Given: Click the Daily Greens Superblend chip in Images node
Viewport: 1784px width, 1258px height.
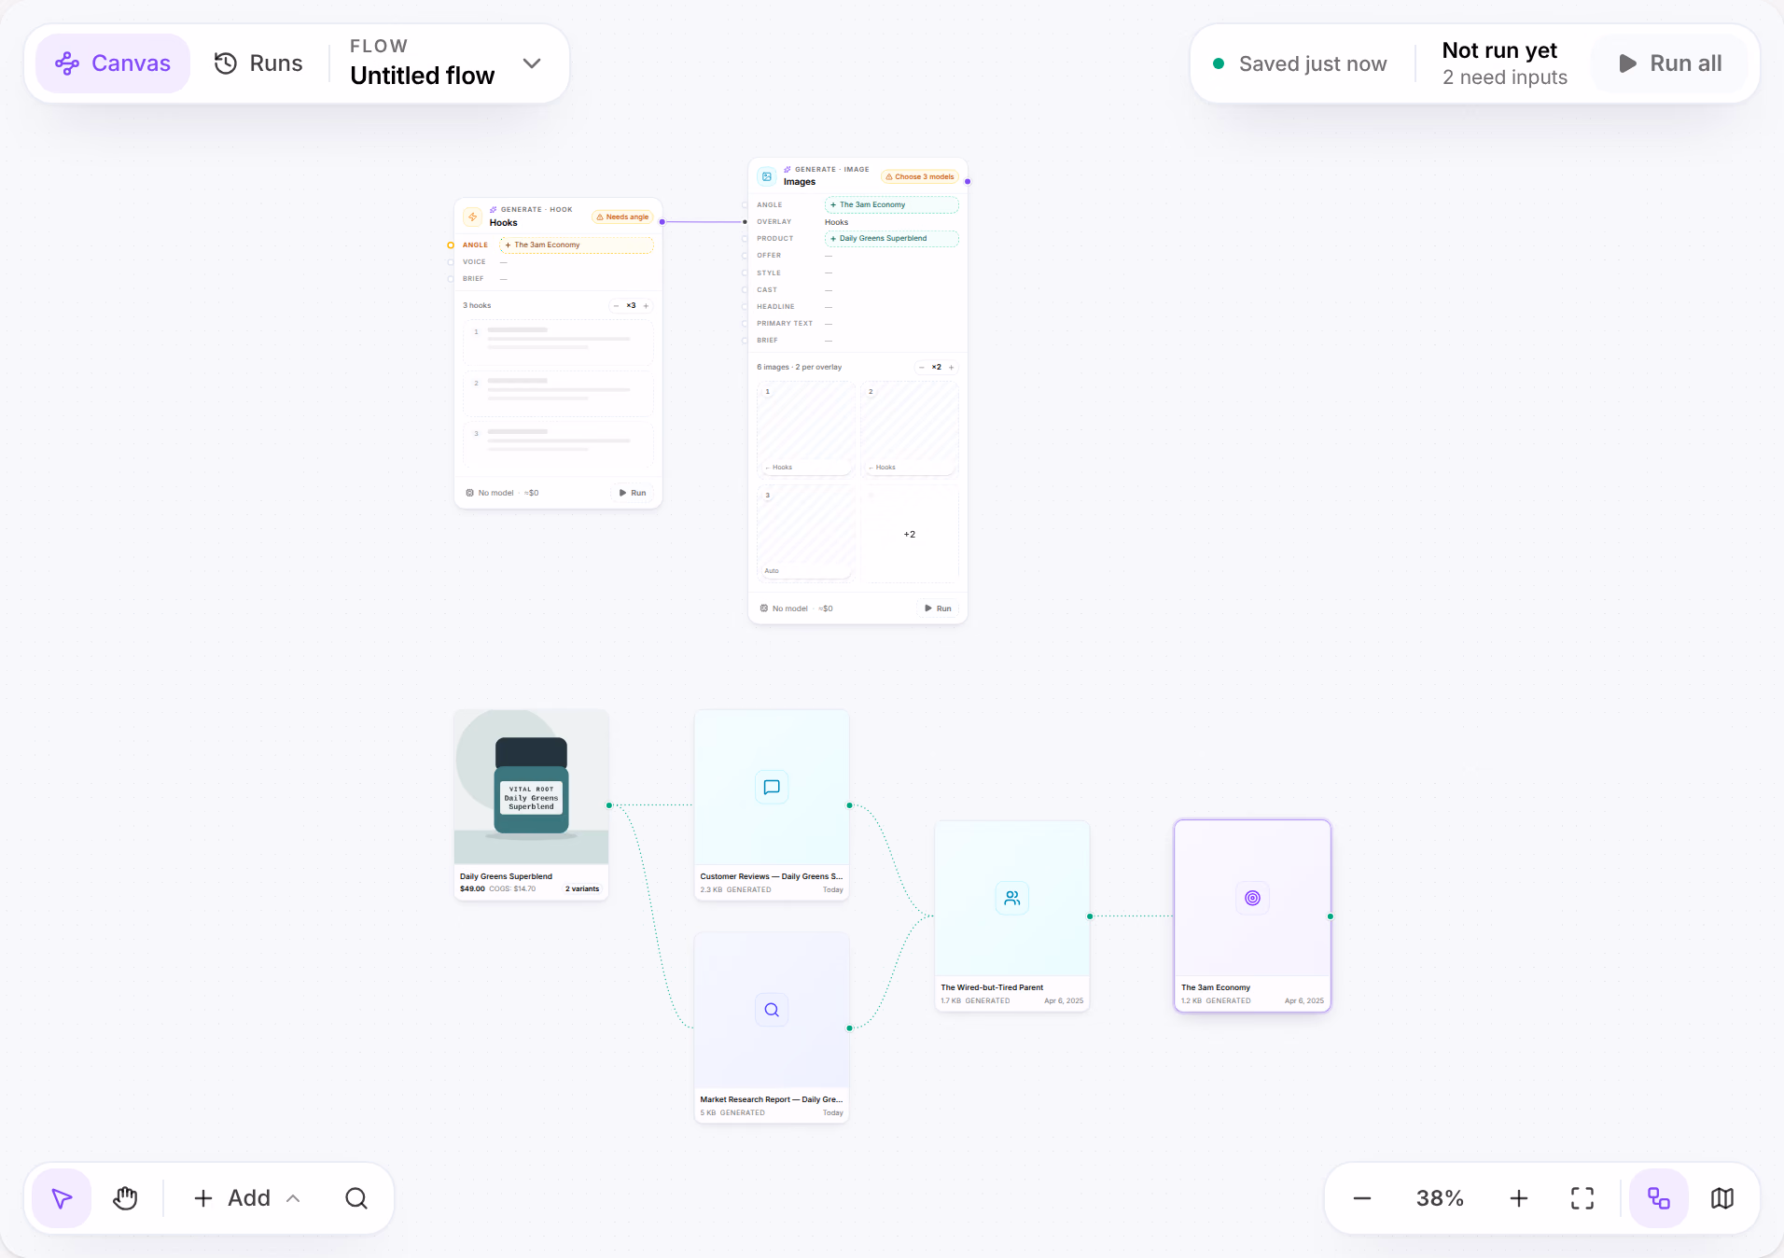Looking at the screenshot, I should click(x=891, y=239).
